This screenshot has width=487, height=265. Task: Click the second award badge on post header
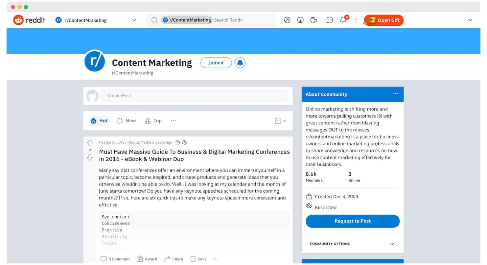tap(184, 142)
